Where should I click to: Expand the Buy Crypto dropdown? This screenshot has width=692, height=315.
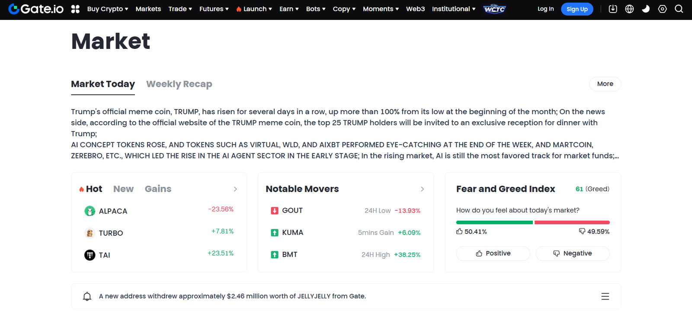(x=108, y=9)
